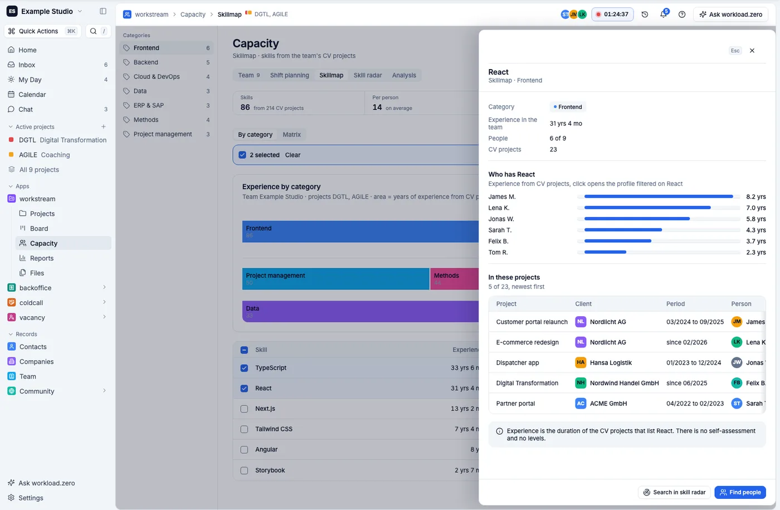Open the coldcall app icon

tap(12, 303)
